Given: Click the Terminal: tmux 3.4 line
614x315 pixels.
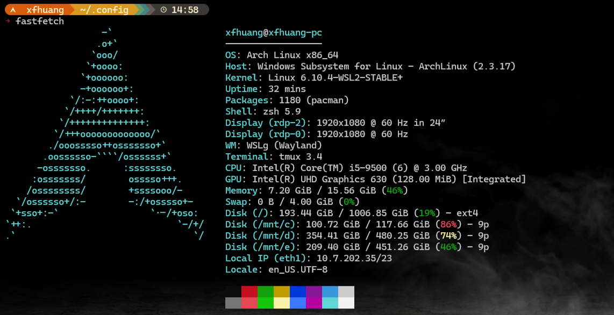Looking at the screenshot, I should (x=274, y=157).
